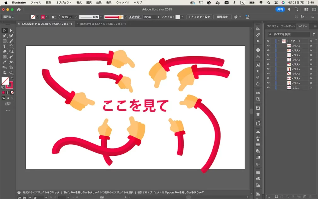
Task: Choose the Type tool
Action: [x=4, y=46]
